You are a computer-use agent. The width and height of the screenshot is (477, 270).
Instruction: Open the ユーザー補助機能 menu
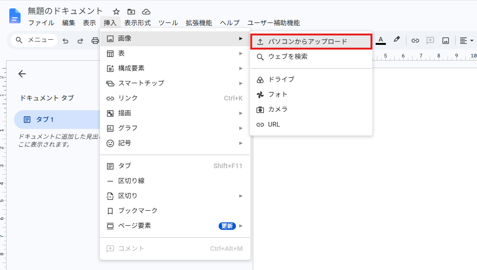pos(273,23)
